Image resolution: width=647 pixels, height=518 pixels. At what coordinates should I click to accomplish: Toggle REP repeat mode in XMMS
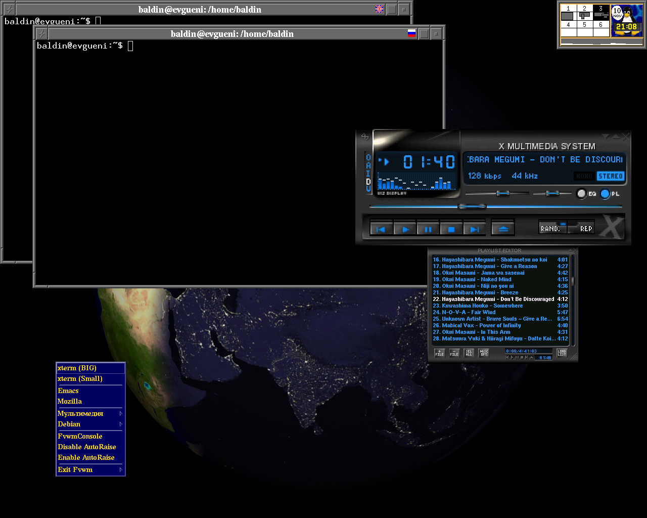(581, 228)
